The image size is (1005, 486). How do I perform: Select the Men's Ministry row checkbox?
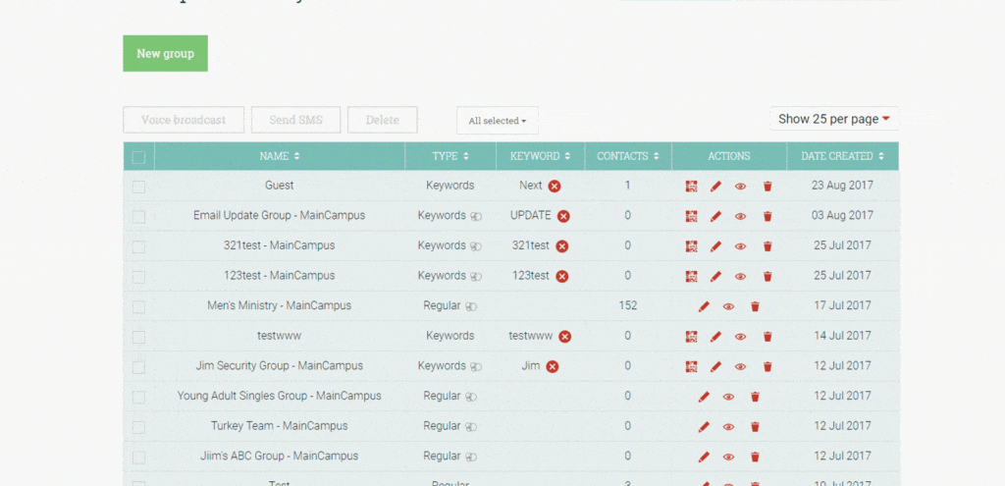(138, 307)
